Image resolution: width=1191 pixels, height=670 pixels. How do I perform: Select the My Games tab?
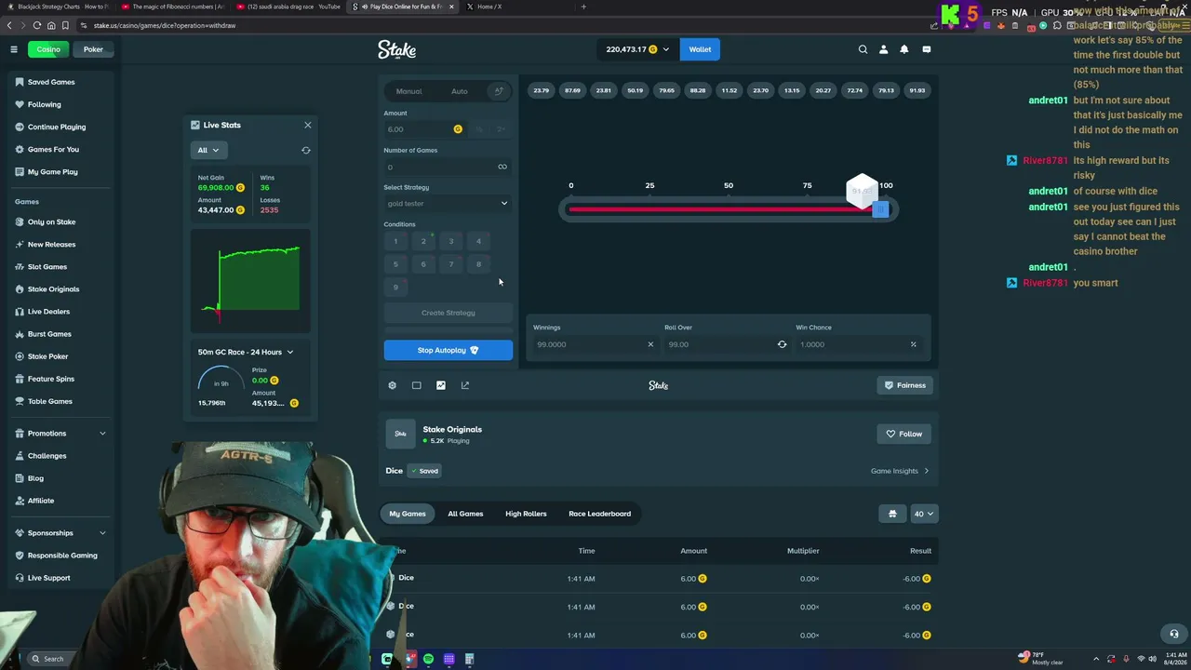coord(408,514)
